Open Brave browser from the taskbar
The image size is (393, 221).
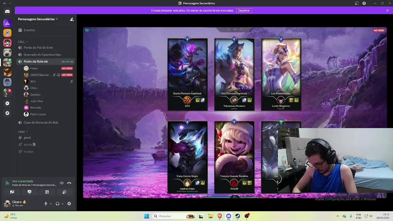tap(220, 216)
